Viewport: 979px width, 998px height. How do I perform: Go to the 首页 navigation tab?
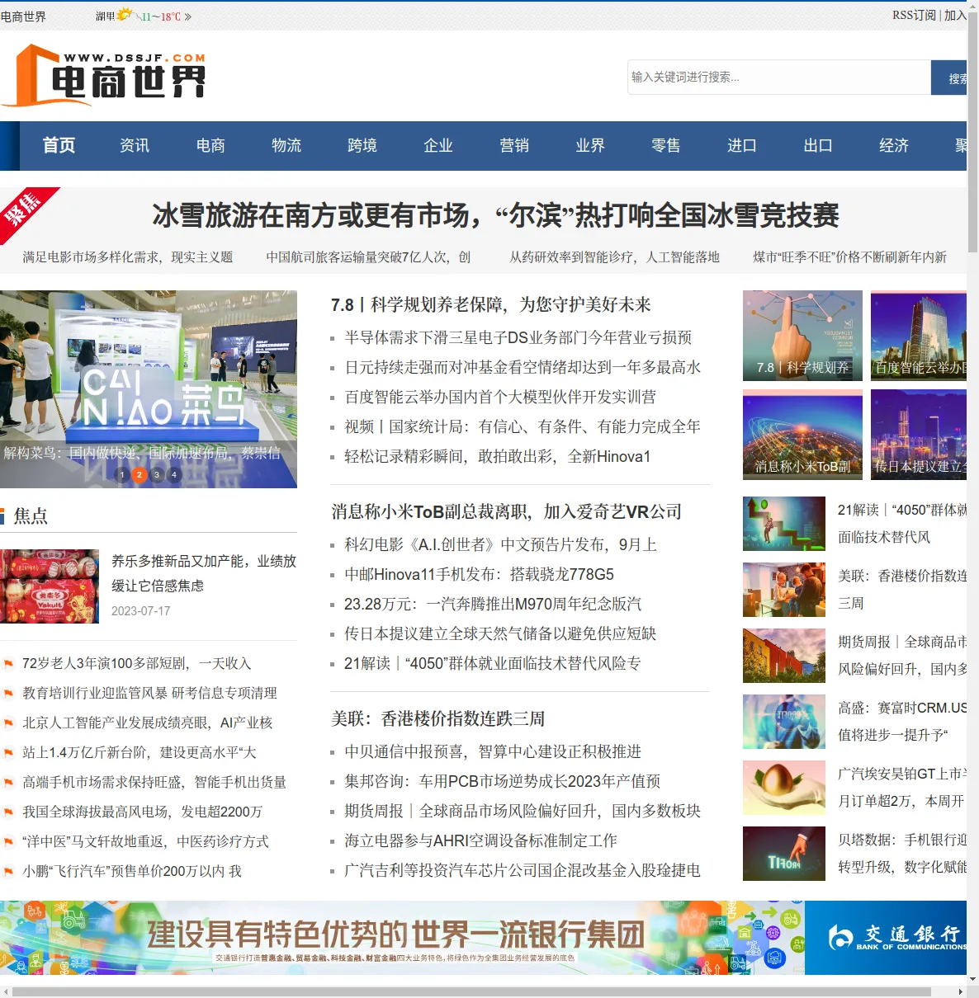click(x=59, y=145)
